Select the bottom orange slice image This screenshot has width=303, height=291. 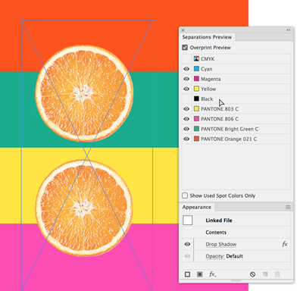(84, 208)
